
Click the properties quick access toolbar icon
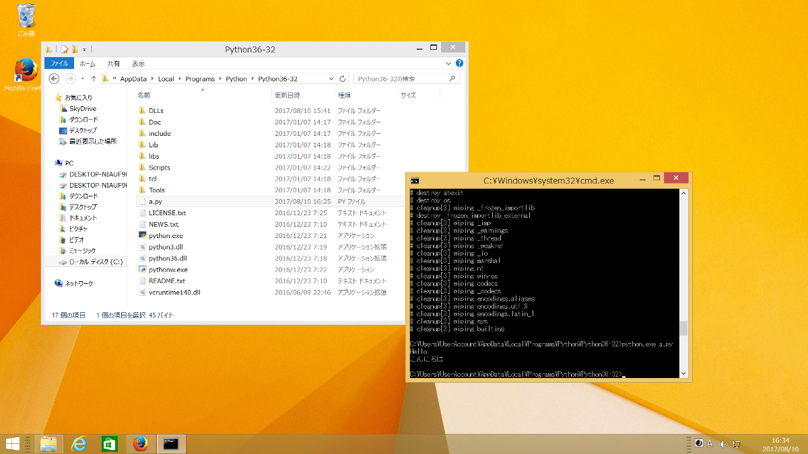tap(64, 49)
